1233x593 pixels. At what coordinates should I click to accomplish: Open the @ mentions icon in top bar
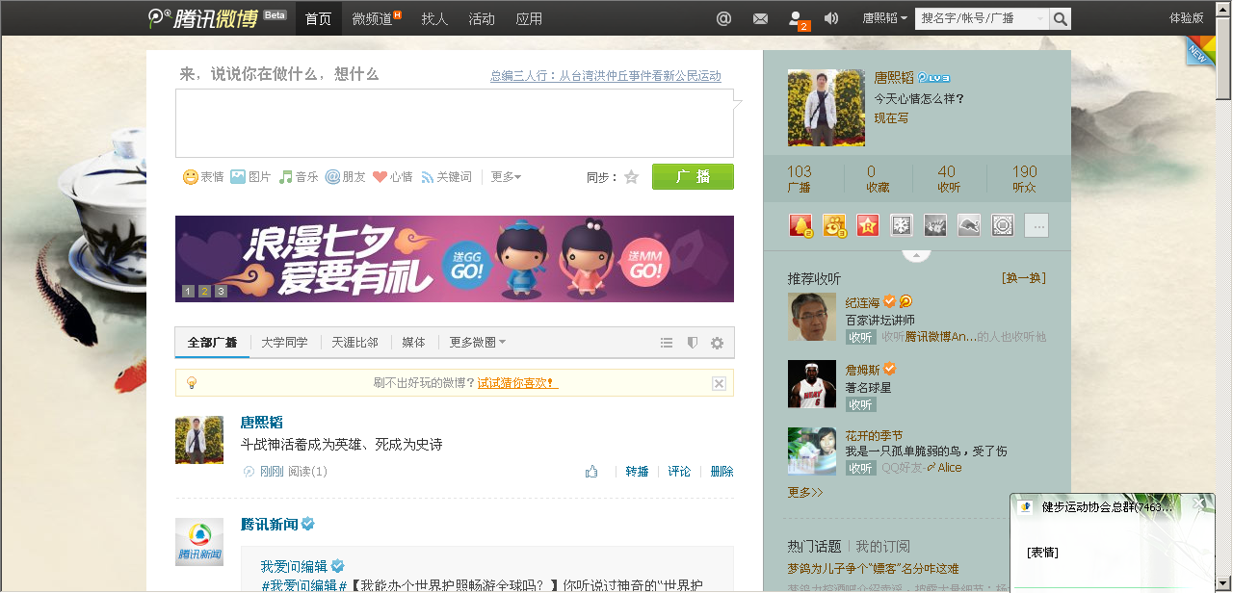[724, 18]
